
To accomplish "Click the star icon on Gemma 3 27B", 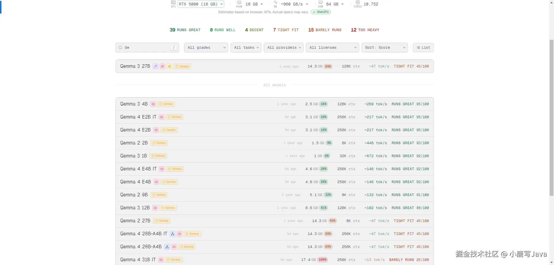I will point(169,66).
